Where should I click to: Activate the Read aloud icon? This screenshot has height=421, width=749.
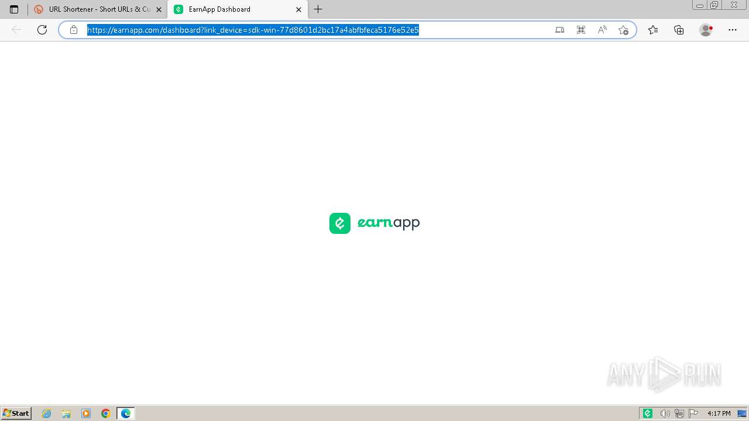click(x=602, y=30)
